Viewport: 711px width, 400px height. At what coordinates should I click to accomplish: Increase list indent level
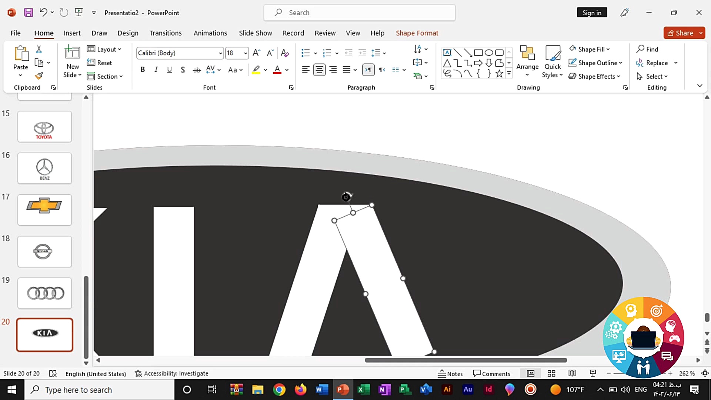coord(362,53)
